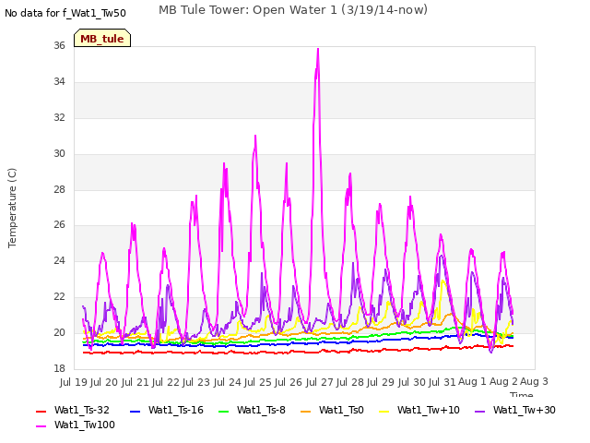The height and width of the screenshot is (443, 590).
Task: Click the y-axis value 26
Action: (x=59, y=225)
